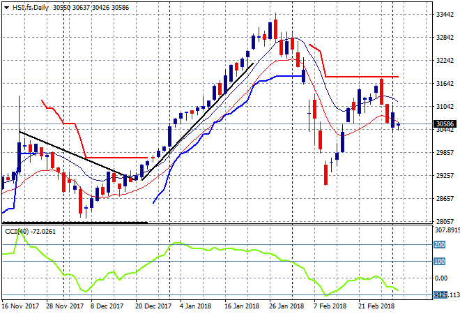Click the 16 Jan 2018 date label

coord(242,306)
